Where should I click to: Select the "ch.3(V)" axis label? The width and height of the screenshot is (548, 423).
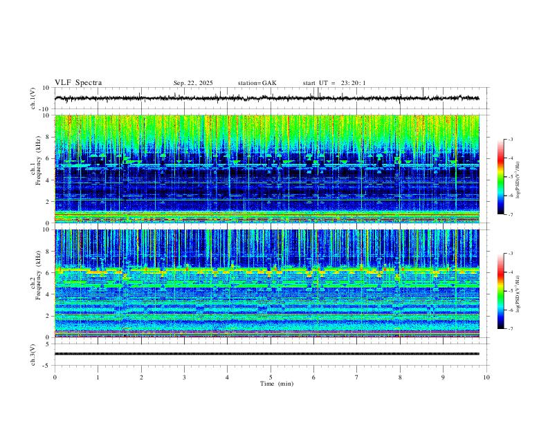pos(33,355)
